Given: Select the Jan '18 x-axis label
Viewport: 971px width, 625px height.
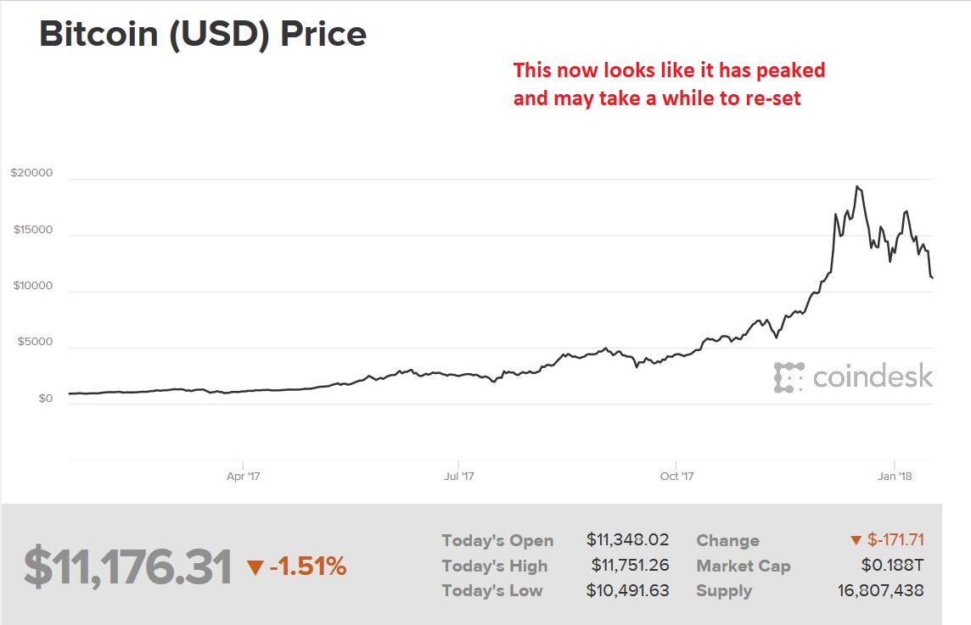Looking at the screenshot, I should [894, 476].
